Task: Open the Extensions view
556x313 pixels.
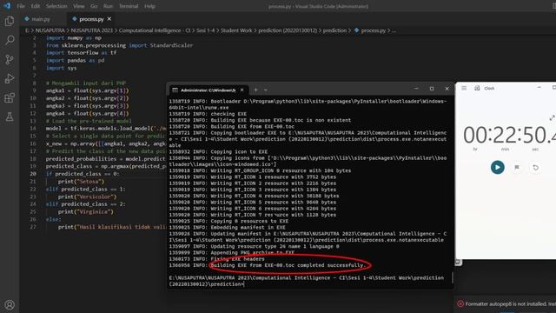Action: click(10, 97)
